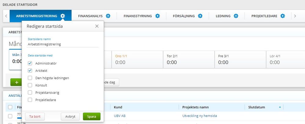Select the Tor 2/1 day cell
Viewport: 305px width, 124px height.
tap(189, 59)
